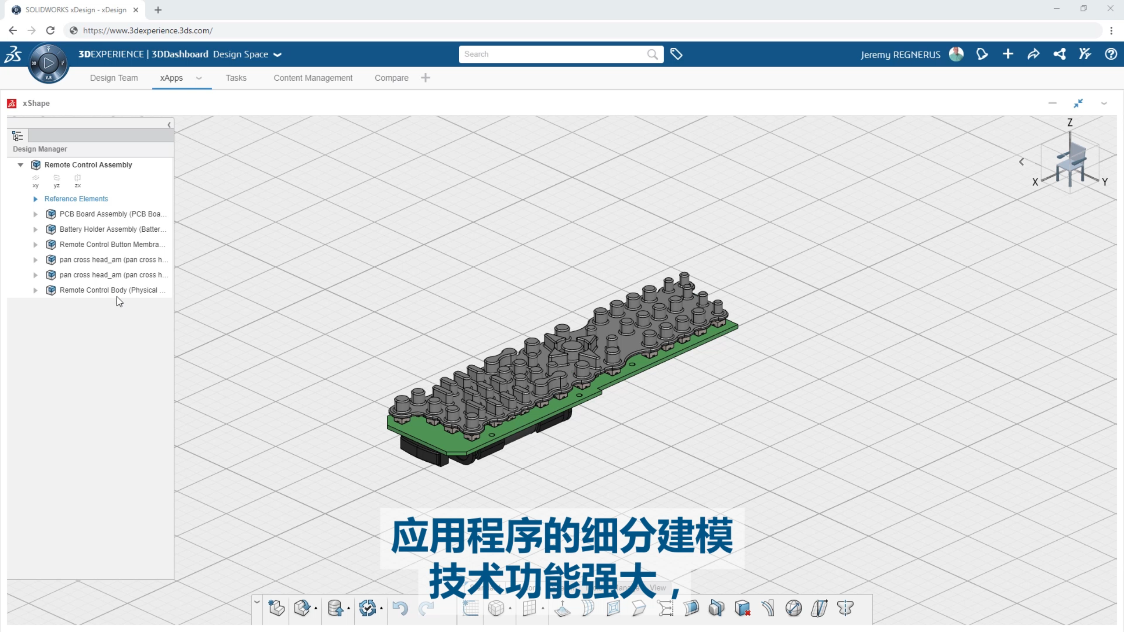Select the Redo icon in the bottom toolbar
1124x632 pixels.
coord(425,608)
